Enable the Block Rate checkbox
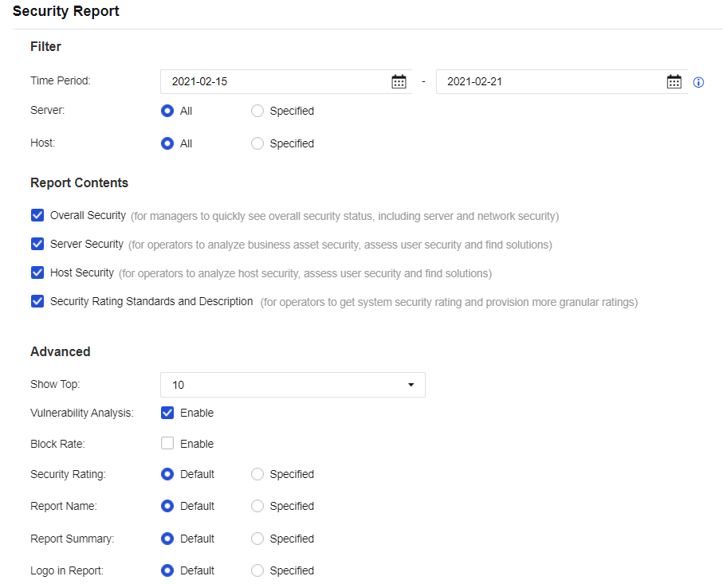Screen dimensions: 723x584 [167, 444]
